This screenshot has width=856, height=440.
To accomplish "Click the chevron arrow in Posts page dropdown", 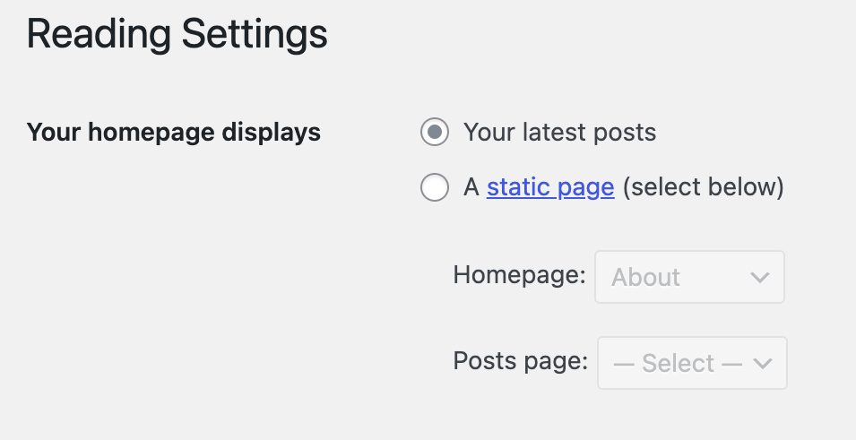I will pyautogui.click(x=763, y=363).
